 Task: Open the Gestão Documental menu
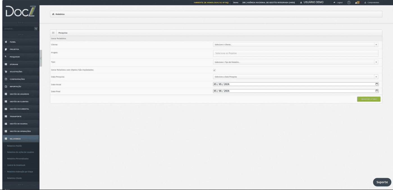20,109
